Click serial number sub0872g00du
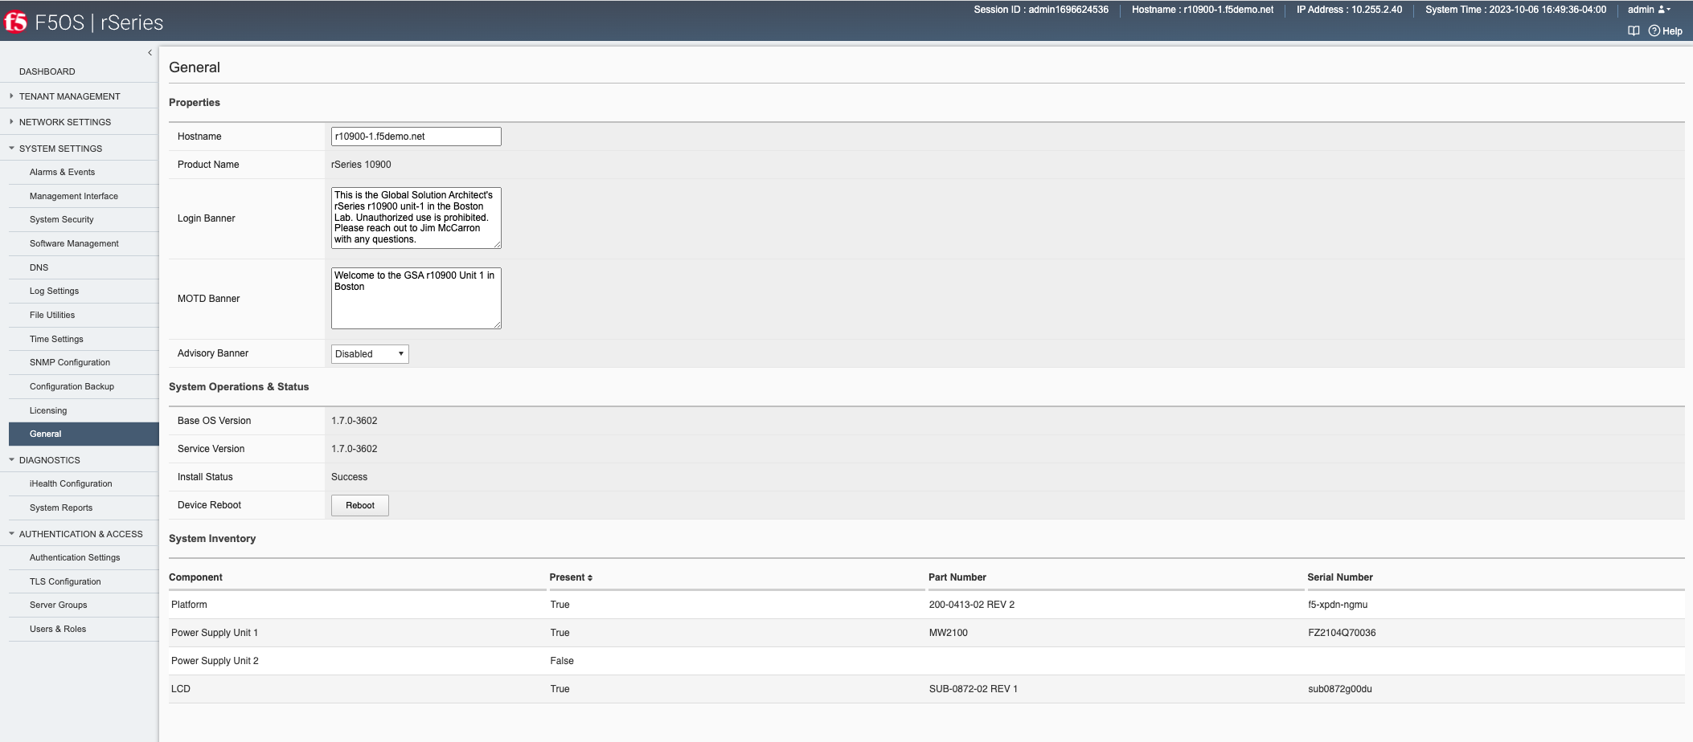Image resolution: width=1693 pixels, height=742 pixels. click(x=1340, y=689)
